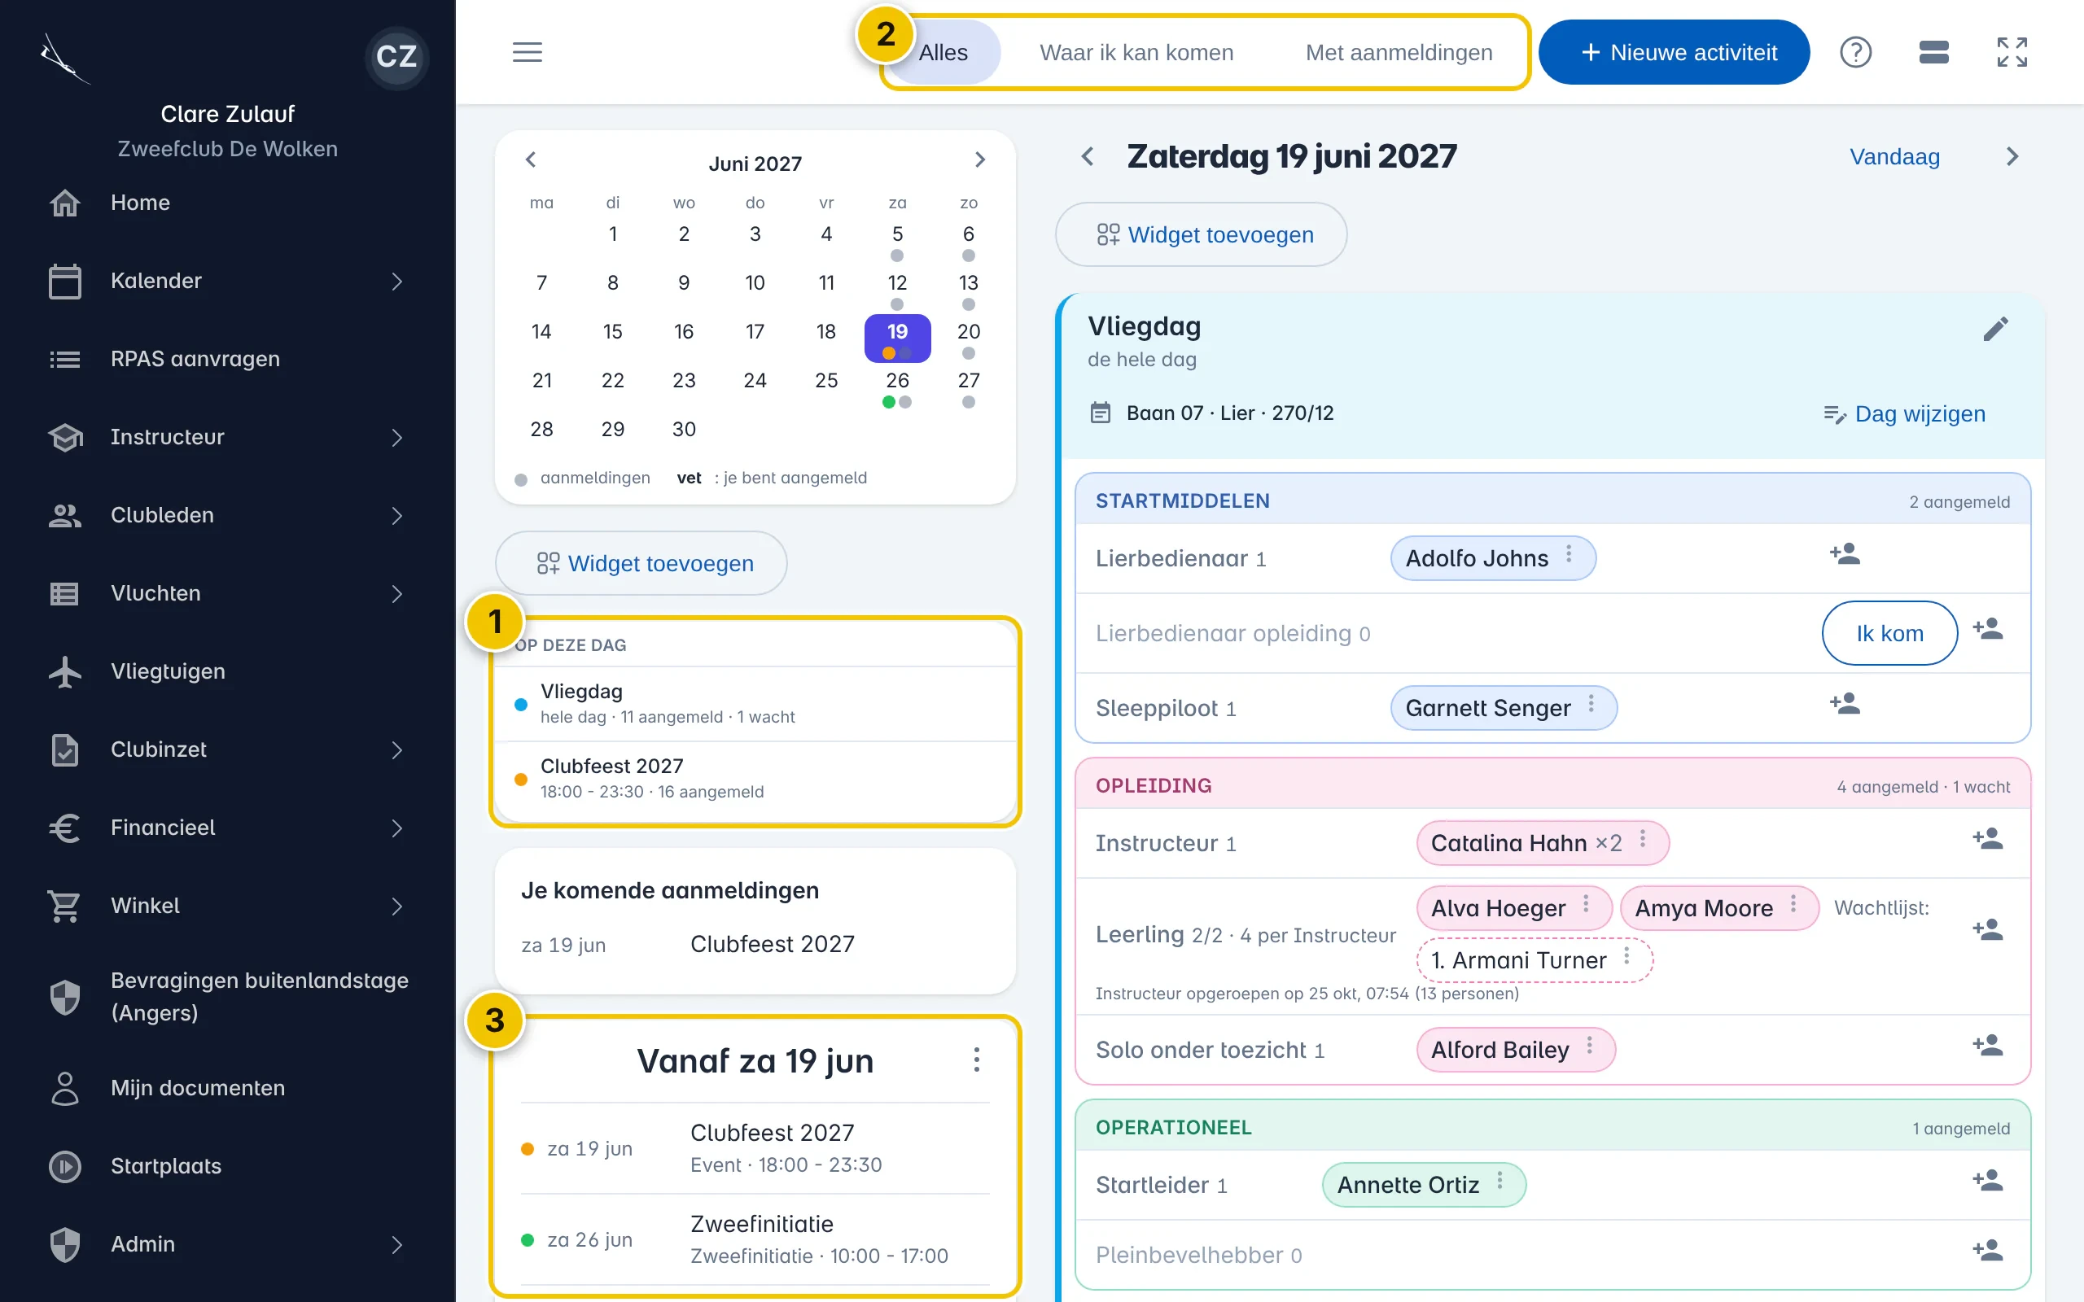Screen dimensions: 2084x1302
Task: Jump to Vandaag
Action: [1894, 157]
